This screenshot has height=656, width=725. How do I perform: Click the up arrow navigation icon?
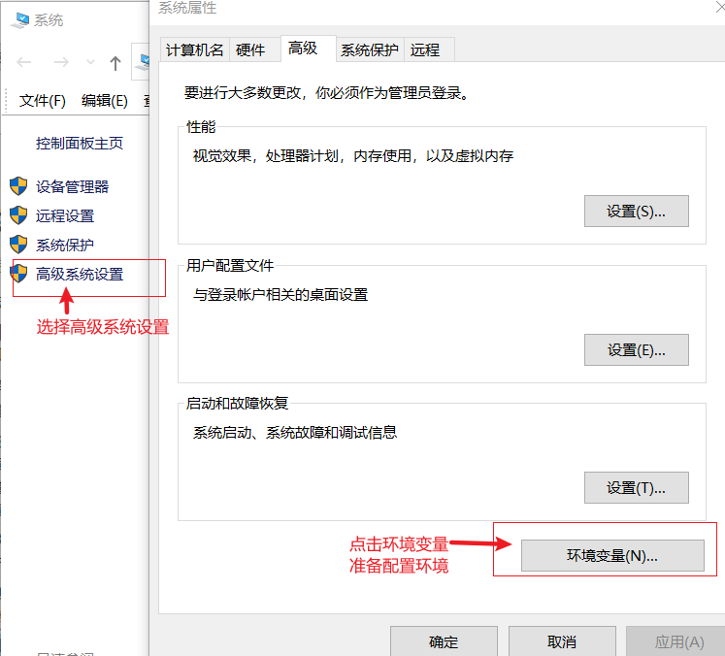[115, 63]
